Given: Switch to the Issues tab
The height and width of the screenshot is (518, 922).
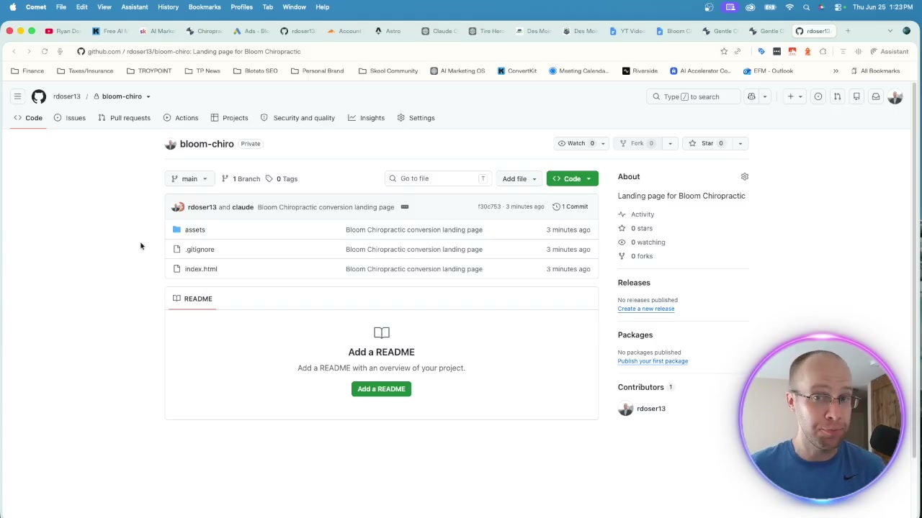Looking at the screenshot, I should pos(69,118).
